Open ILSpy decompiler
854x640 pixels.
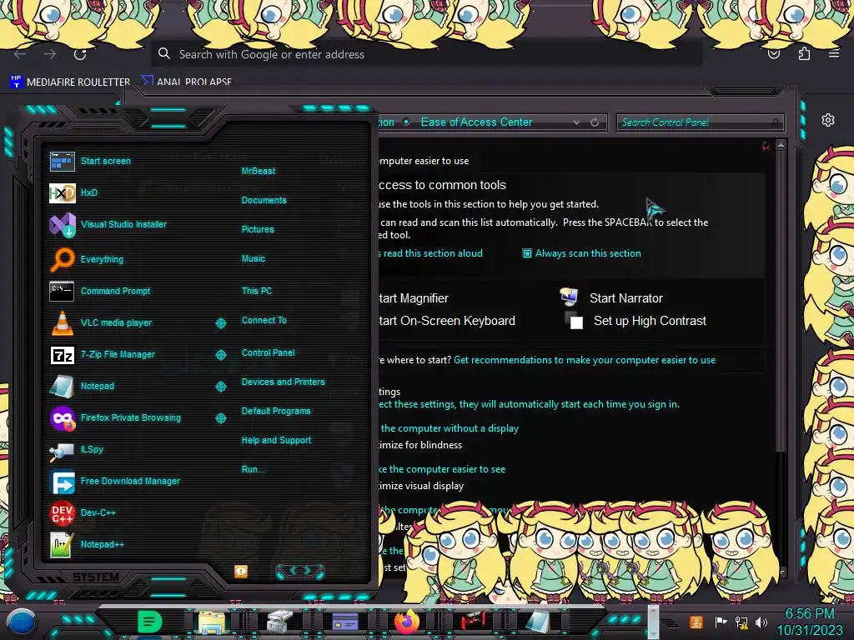pyautogui.click(x=76, y=449)
